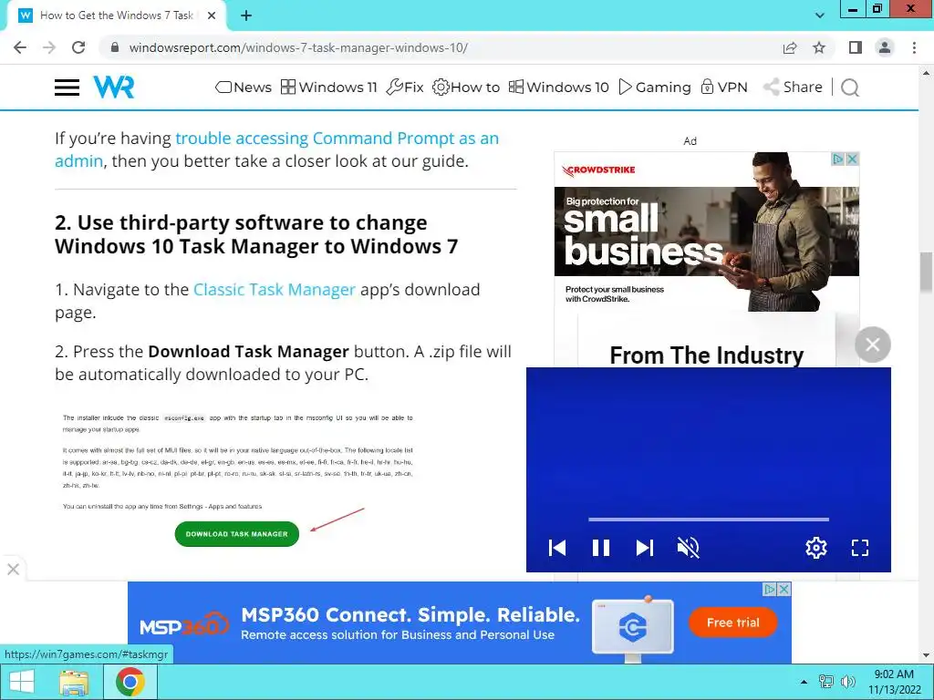Click the MSP360 logo in banner
The height and width of the screenshot is (700, 934).
(x=184, y=624)
